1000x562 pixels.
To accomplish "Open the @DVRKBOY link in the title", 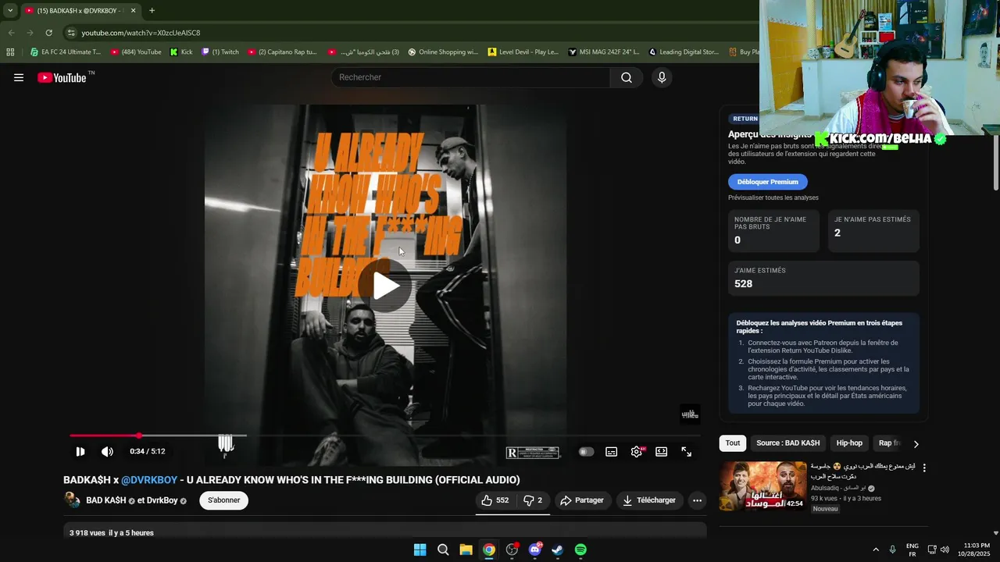I will [149, 480].
